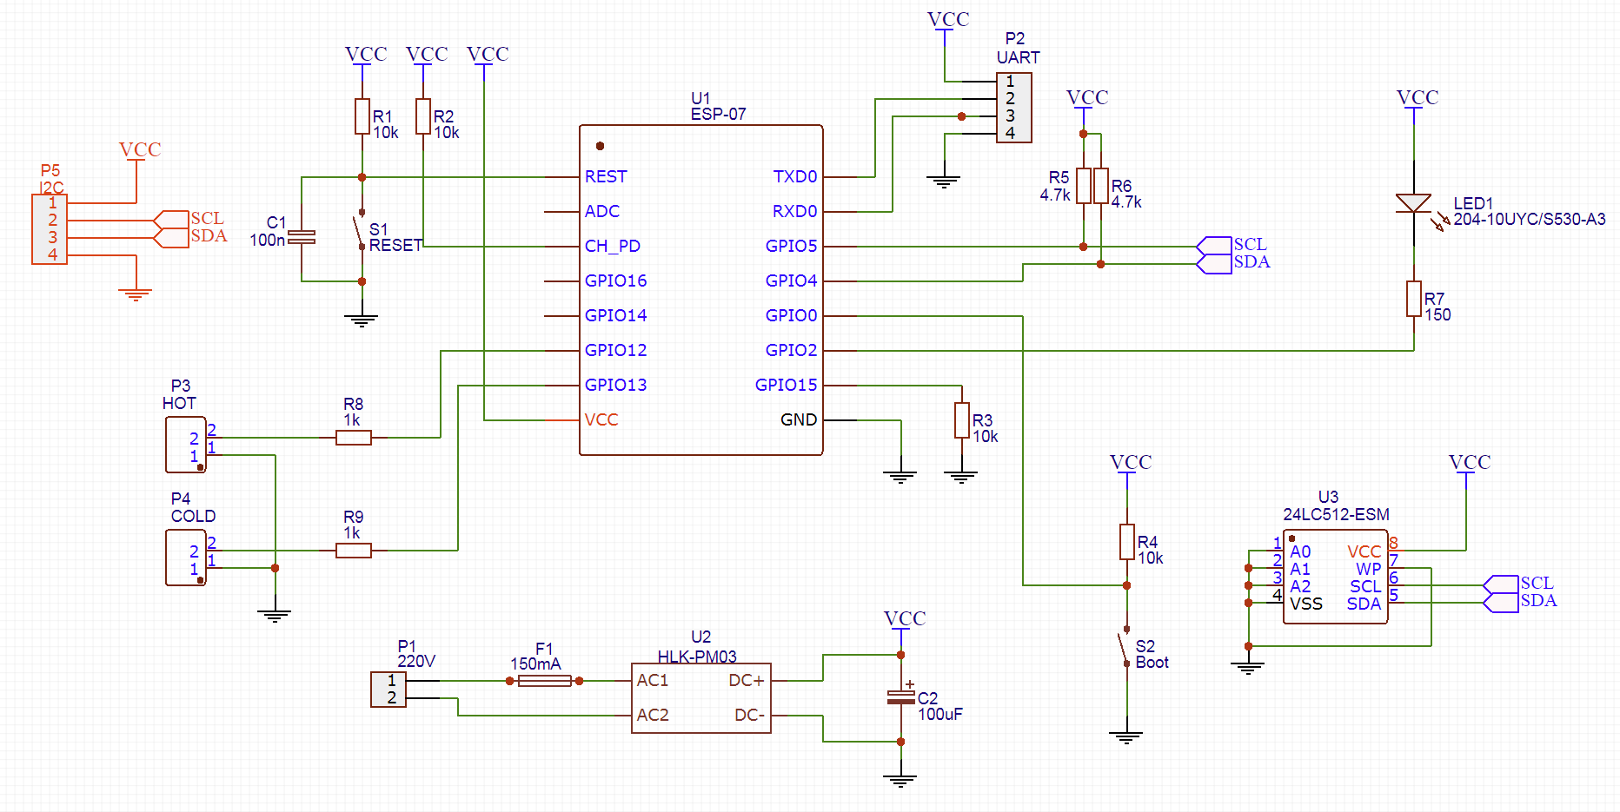Click the 204-10UYC/S530-A3 part number text
Image resolution: width=1620 pixels, height=812 pixels.
tap(1530, 220)
